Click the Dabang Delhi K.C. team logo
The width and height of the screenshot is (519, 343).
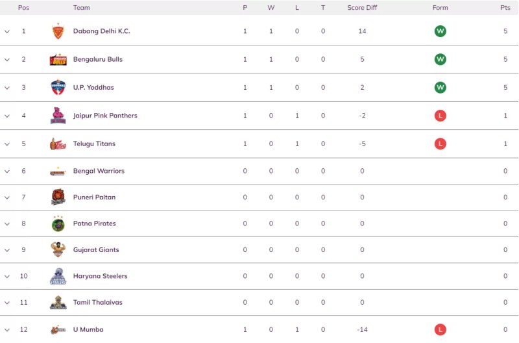point(58,31)
